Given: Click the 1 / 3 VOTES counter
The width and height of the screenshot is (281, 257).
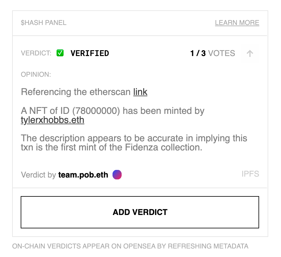Looking at the screenshot, I should click(213, 53).
